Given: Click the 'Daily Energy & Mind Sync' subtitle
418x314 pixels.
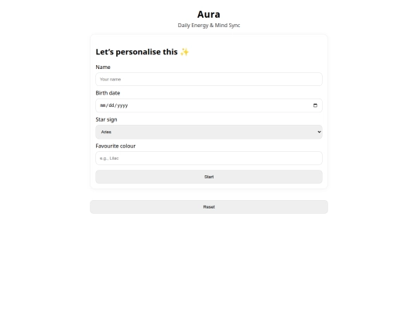Looking at the screenshot, I should click(209, 26).
